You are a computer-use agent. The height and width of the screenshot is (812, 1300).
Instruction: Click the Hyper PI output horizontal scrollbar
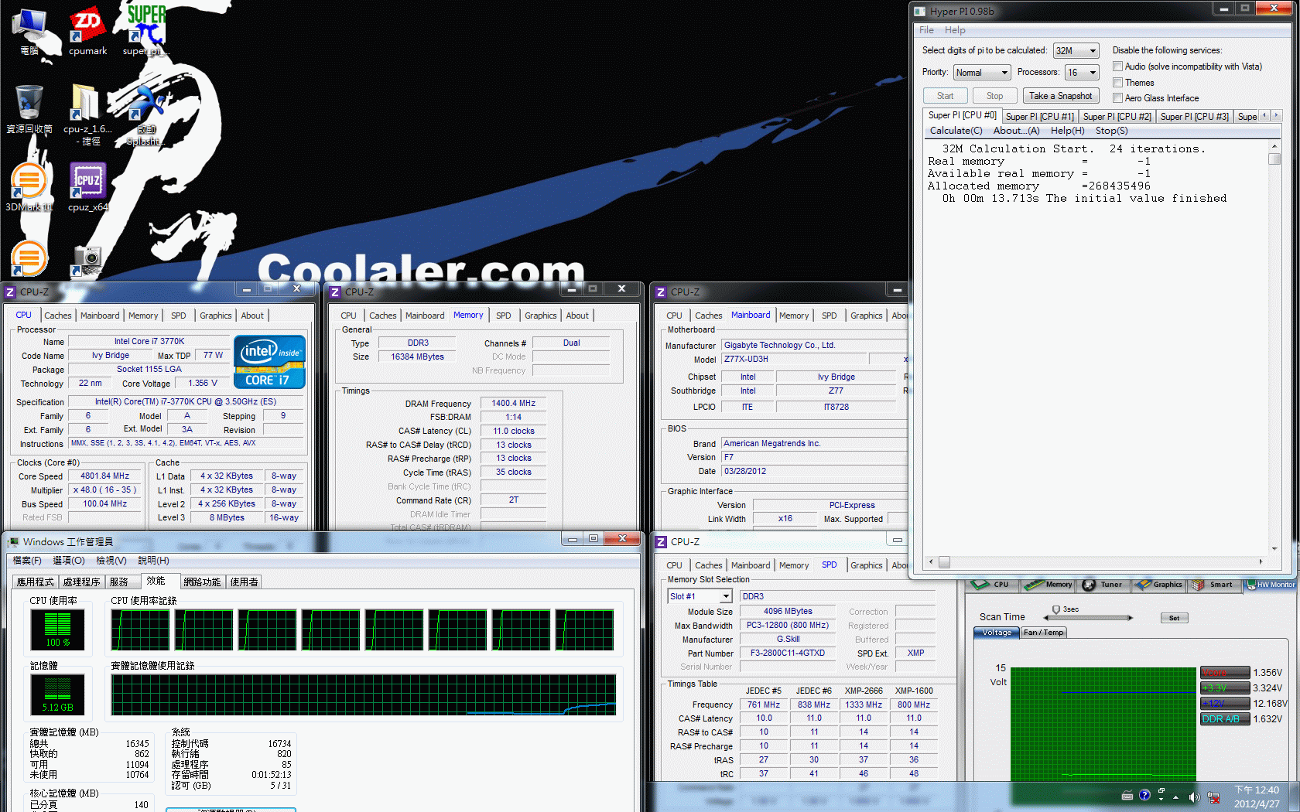[1096, 562]
